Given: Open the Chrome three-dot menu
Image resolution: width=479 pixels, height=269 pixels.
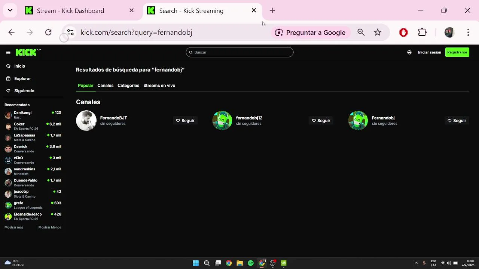Looking at the screenshot, I should (468, 33).
